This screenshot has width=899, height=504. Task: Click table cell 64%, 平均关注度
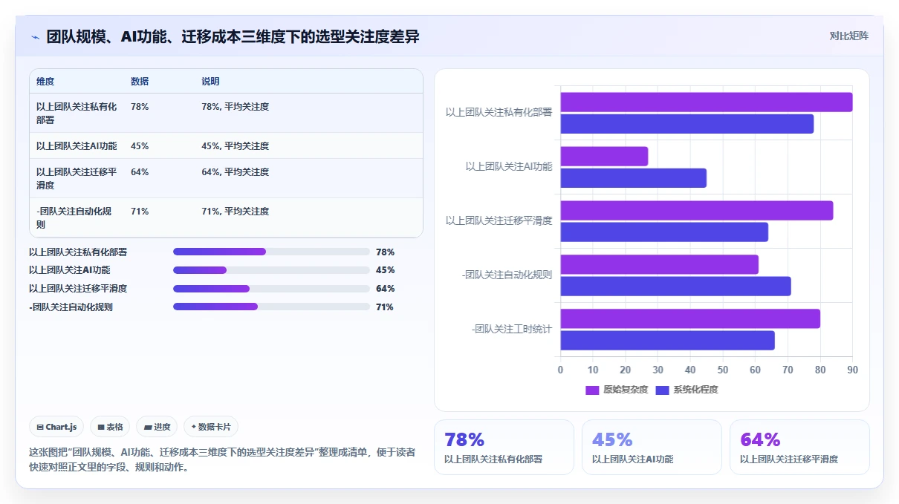pyautogui.click(x=236, y=172)
